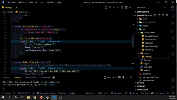Click tabnine status item
The image size is (177, 100).
coord(62,93)
